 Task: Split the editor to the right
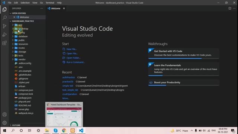tap(230, 8)
